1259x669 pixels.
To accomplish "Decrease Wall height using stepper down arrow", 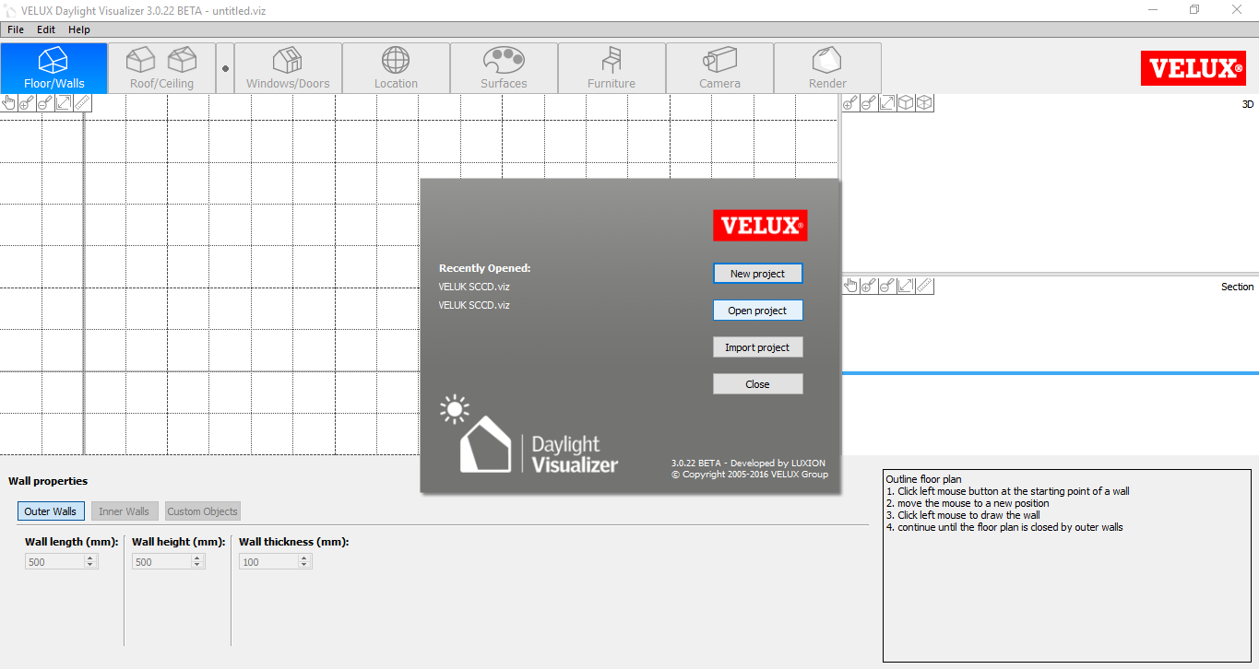I will point(197,565).
